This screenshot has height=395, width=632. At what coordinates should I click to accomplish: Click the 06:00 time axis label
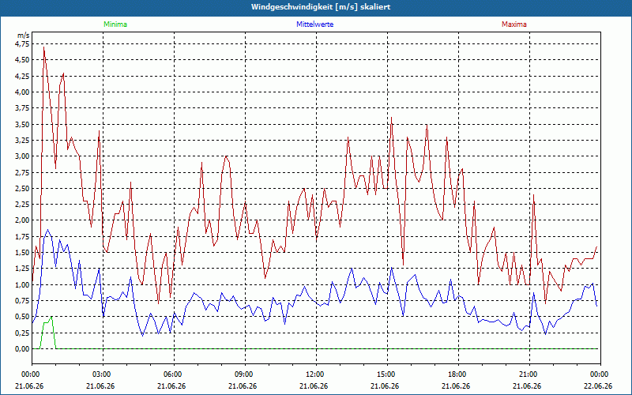174,374
